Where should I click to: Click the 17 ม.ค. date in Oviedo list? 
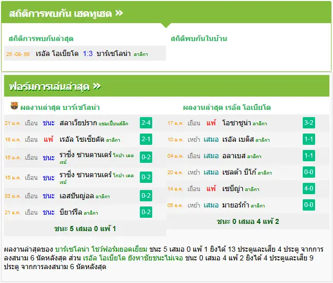(x=175, y=123)
